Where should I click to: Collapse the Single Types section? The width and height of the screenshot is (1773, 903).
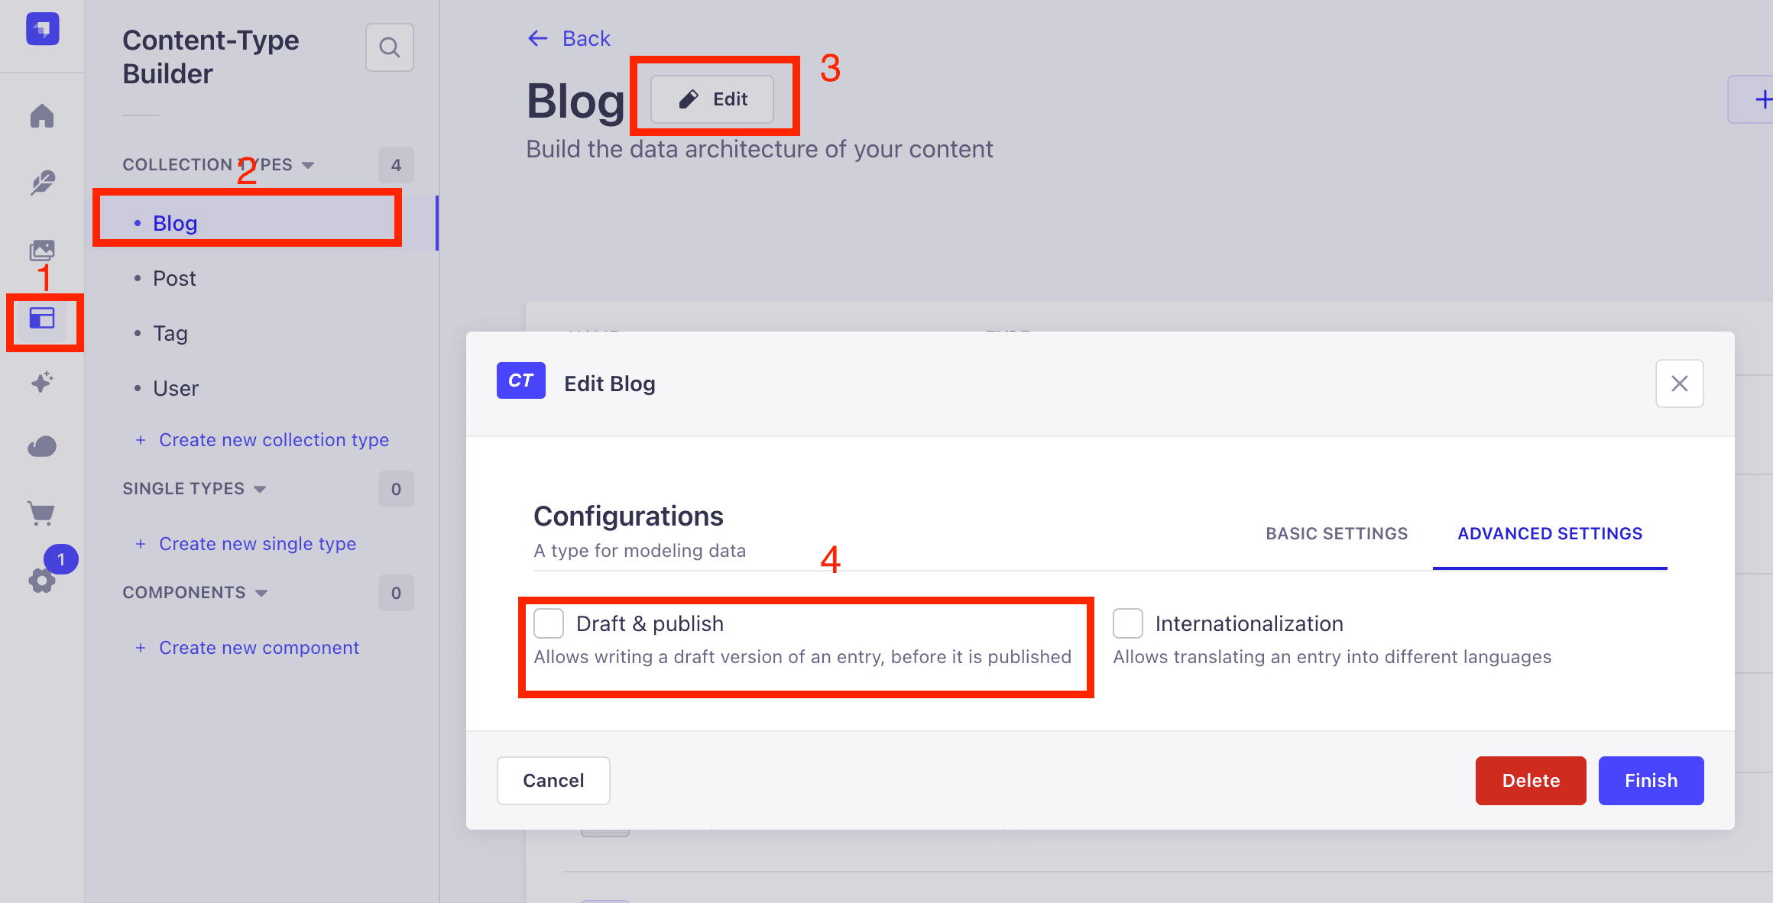pyautogui.click(x=194, y=489)
